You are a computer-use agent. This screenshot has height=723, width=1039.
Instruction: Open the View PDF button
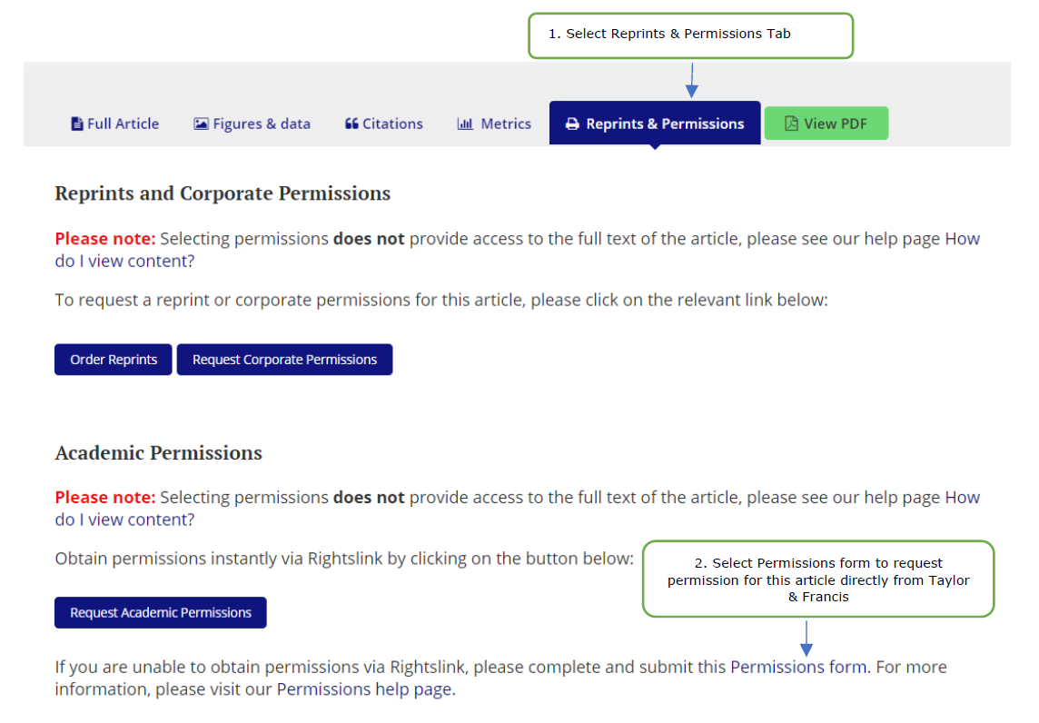coord(826,123)
